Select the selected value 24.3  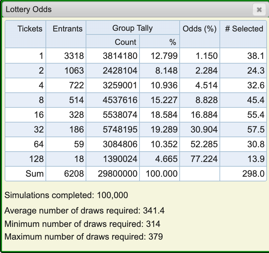tap(256, 71)
